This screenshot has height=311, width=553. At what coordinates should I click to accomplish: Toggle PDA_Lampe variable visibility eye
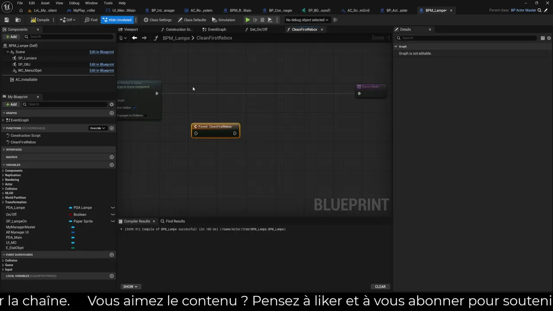pos(113,208)
